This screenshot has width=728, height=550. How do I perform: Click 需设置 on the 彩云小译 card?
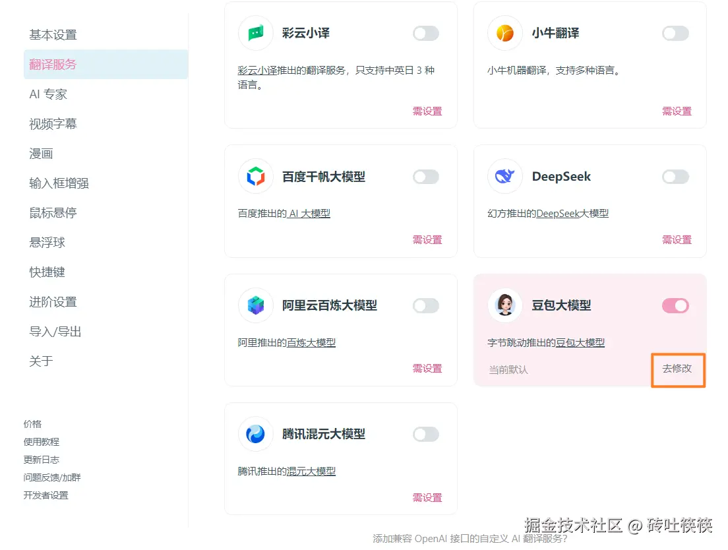pyautogui.click(x=427, y=111)
